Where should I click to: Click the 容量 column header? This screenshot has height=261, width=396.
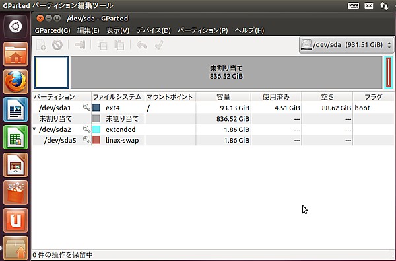[223, 97]
